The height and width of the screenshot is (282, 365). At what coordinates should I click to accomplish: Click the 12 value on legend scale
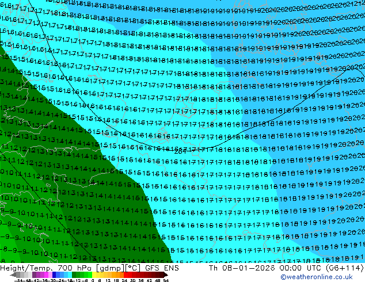click(x=108, y=281)
